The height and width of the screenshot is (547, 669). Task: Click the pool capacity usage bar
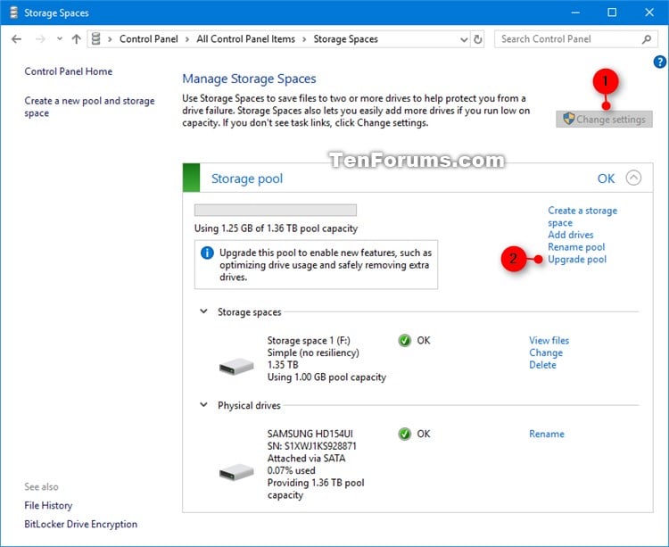(x=276, y=210)
